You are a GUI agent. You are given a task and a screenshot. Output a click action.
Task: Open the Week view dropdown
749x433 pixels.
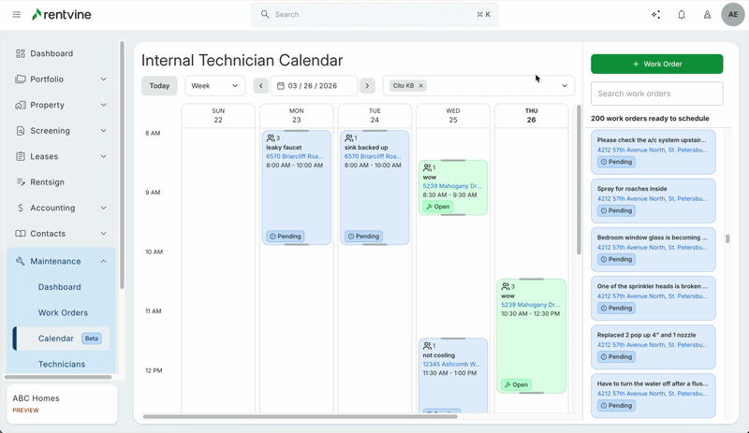pyautogui.click(x=214, y=86)
